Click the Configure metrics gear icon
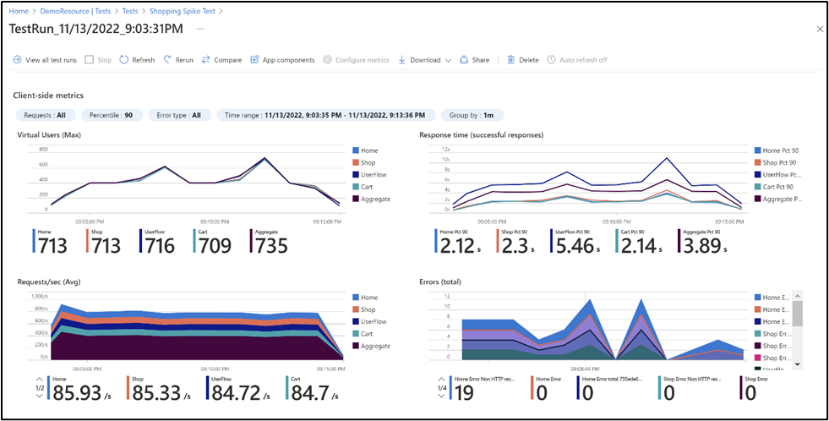The width and height of the screenshot is (829, 421). coord(327,60)
